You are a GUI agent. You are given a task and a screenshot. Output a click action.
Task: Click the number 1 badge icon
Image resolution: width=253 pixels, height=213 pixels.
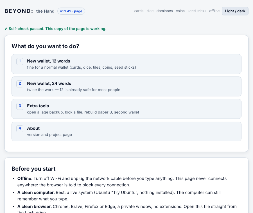click(x=20, y=61)
